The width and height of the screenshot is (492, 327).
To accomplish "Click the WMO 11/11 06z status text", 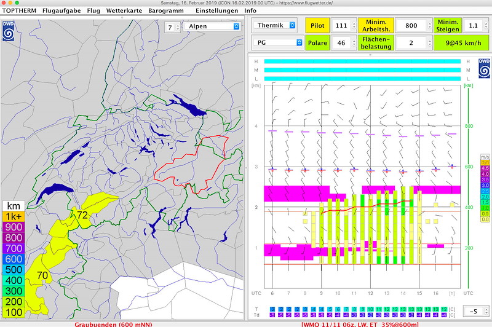I will 360,324.
